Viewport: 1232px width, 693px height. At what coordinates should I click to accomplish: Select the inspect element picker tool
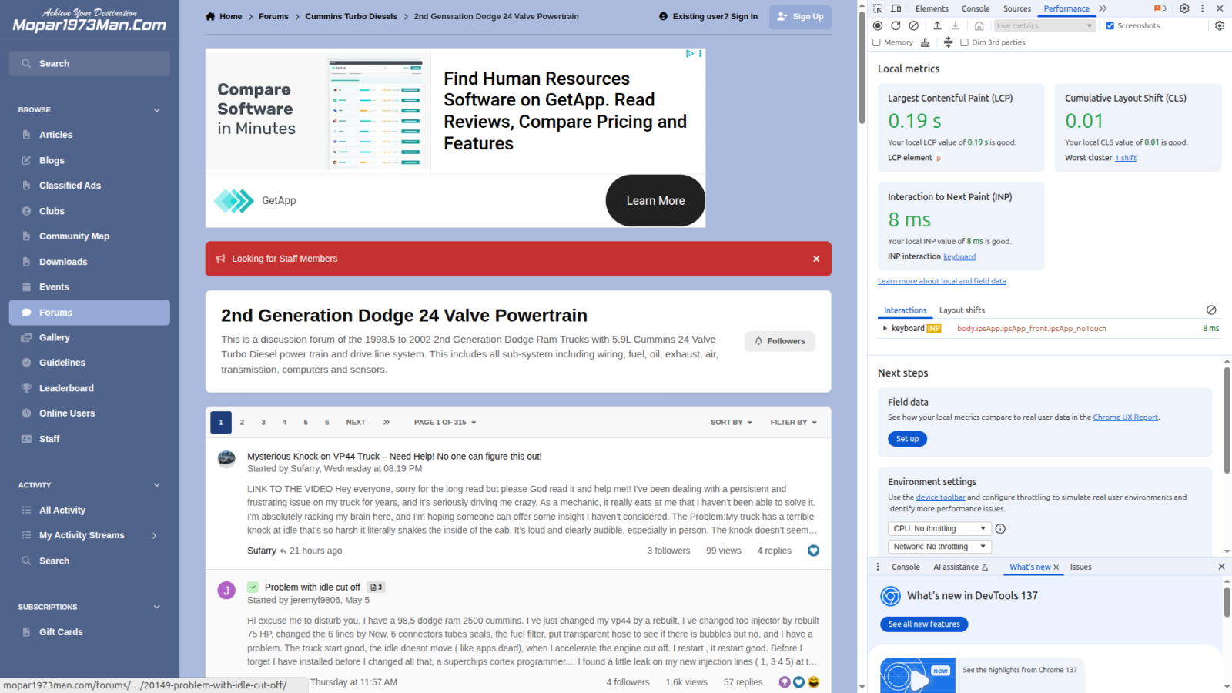[x=878, y=8]
